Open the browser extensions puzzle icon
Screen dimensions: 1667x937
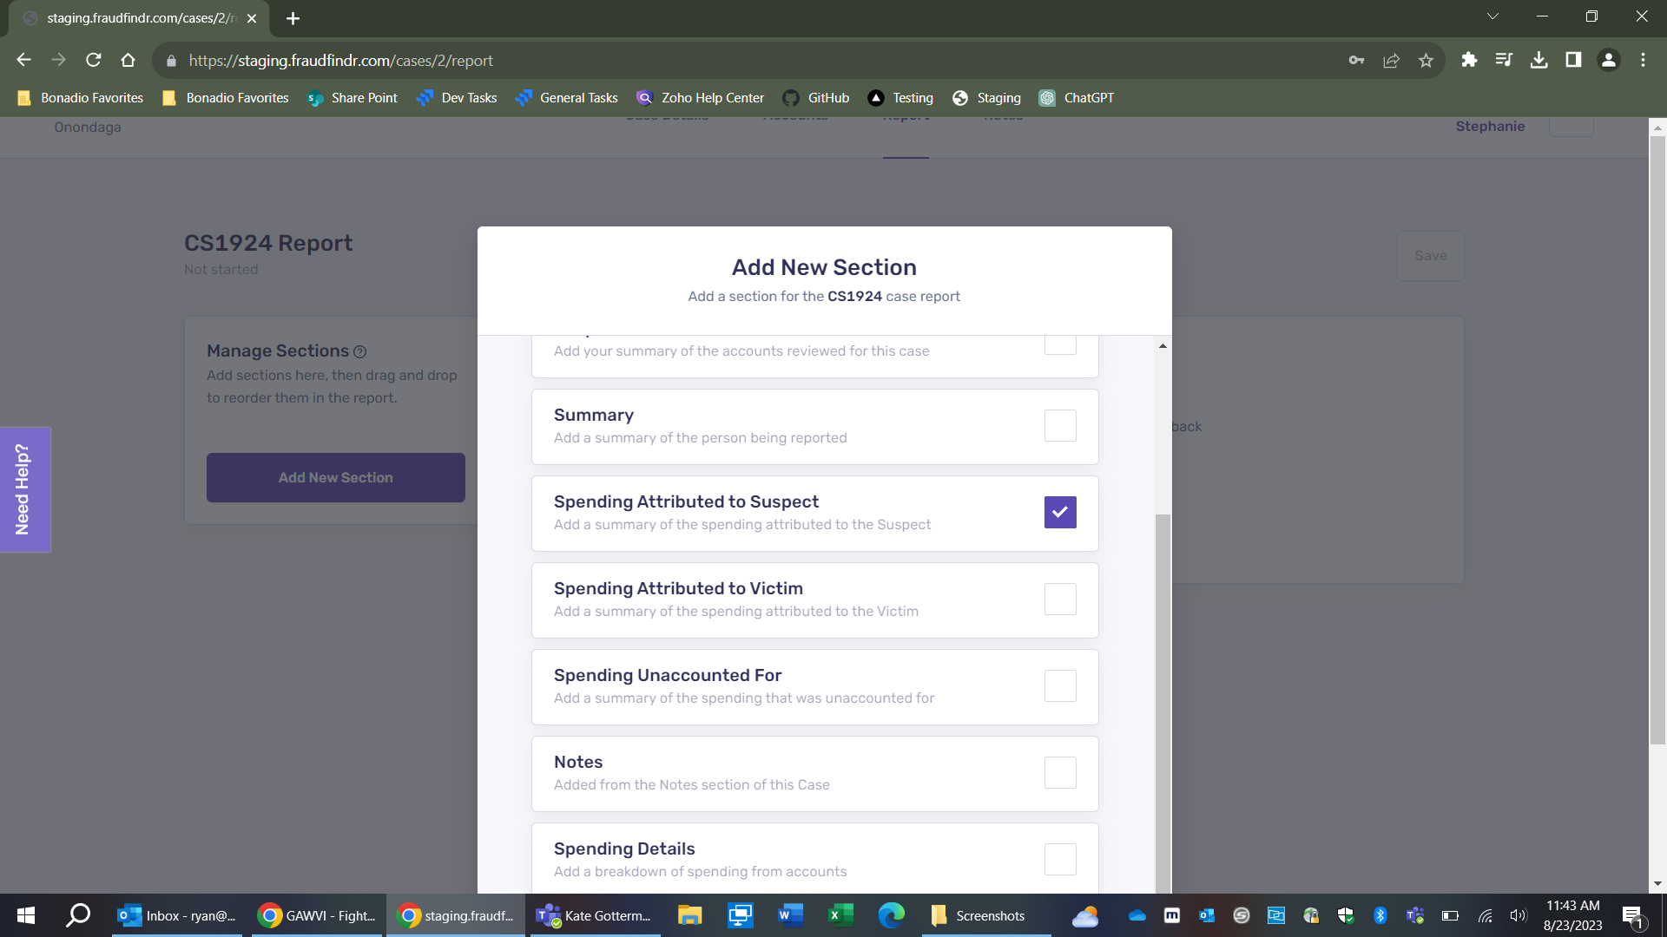1469,60
